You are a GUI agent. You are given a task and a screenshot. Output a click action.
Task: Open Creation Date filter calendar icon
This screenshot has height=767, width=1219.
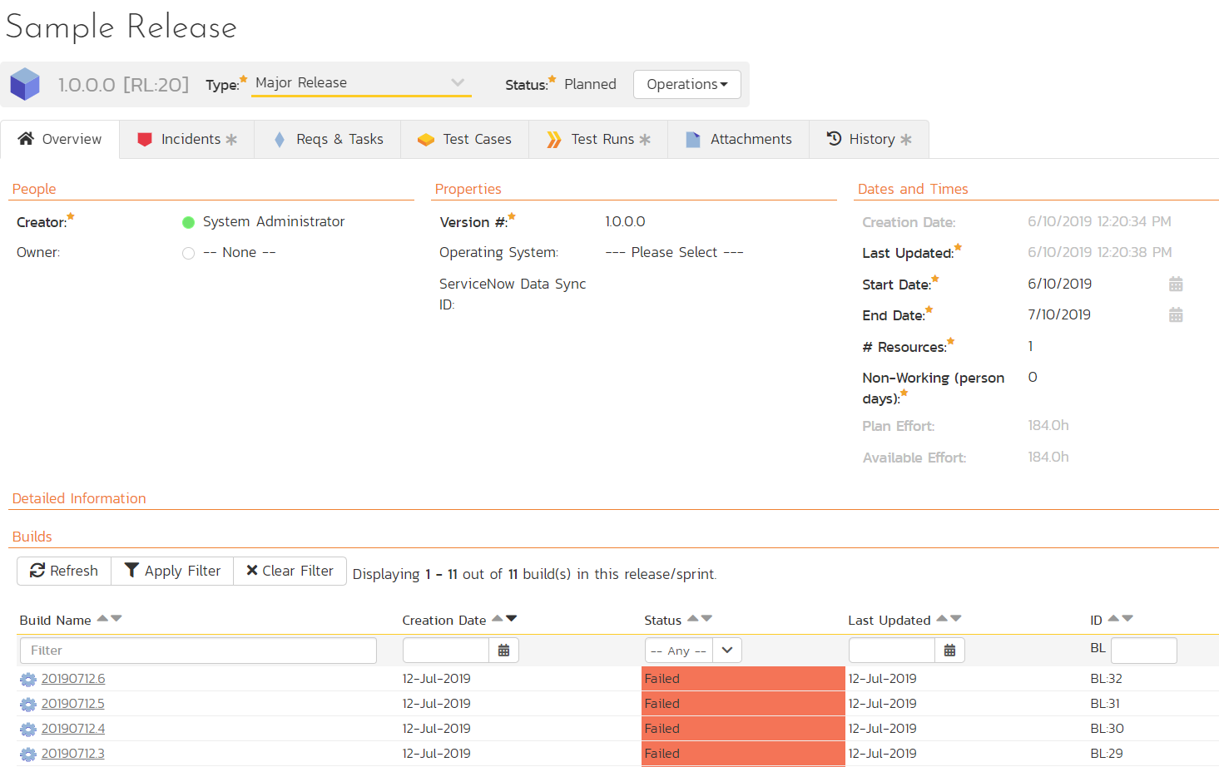click(503, 651)
